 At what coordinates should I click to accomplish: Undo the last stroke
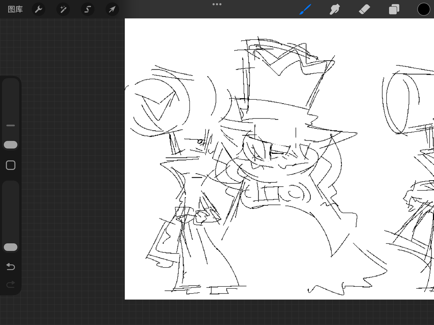pyautogui.click(x=11, y=267)
